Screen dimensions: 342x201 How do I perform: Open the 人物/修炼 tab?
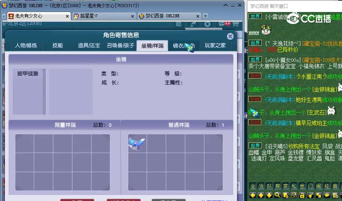(x=26, y=45)
